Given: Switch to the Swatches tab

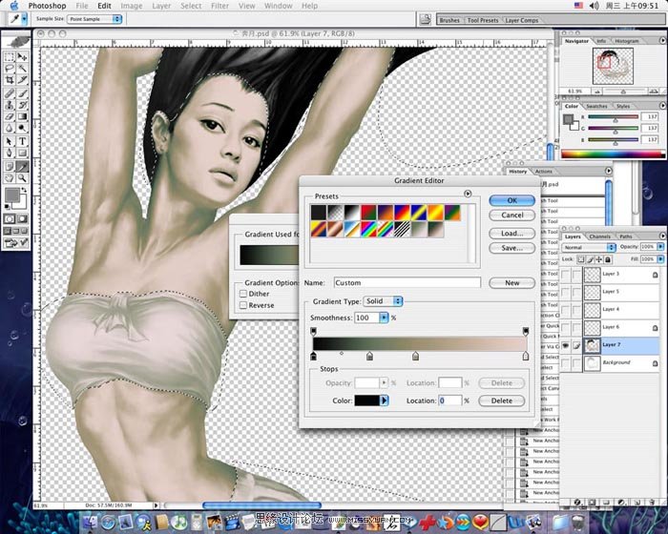Looking at the screenshot, I should click(x=596, y=106).
